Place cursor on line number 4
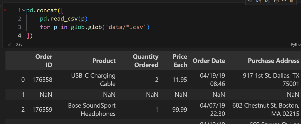This screenshot has width=301, height=124. (x=19, y=36)
